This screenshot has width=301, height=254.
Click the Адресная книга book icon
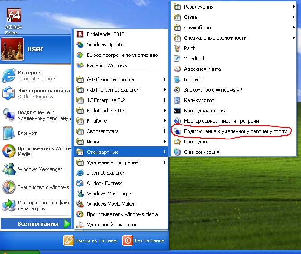point(177,69)
